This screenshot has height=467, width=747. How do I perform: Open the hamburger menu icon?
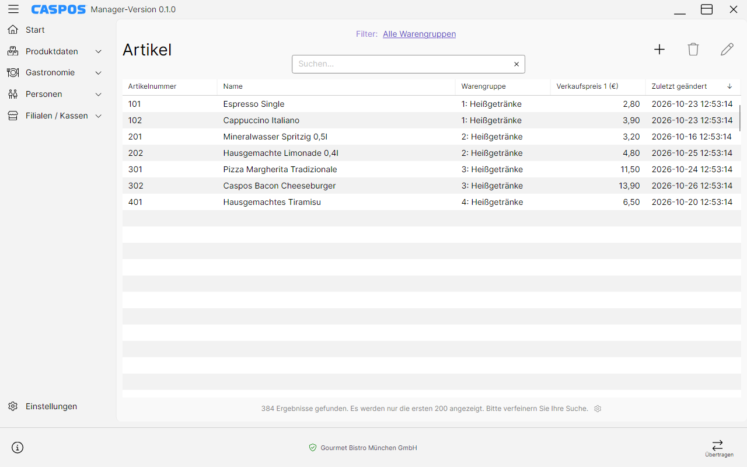13,9
